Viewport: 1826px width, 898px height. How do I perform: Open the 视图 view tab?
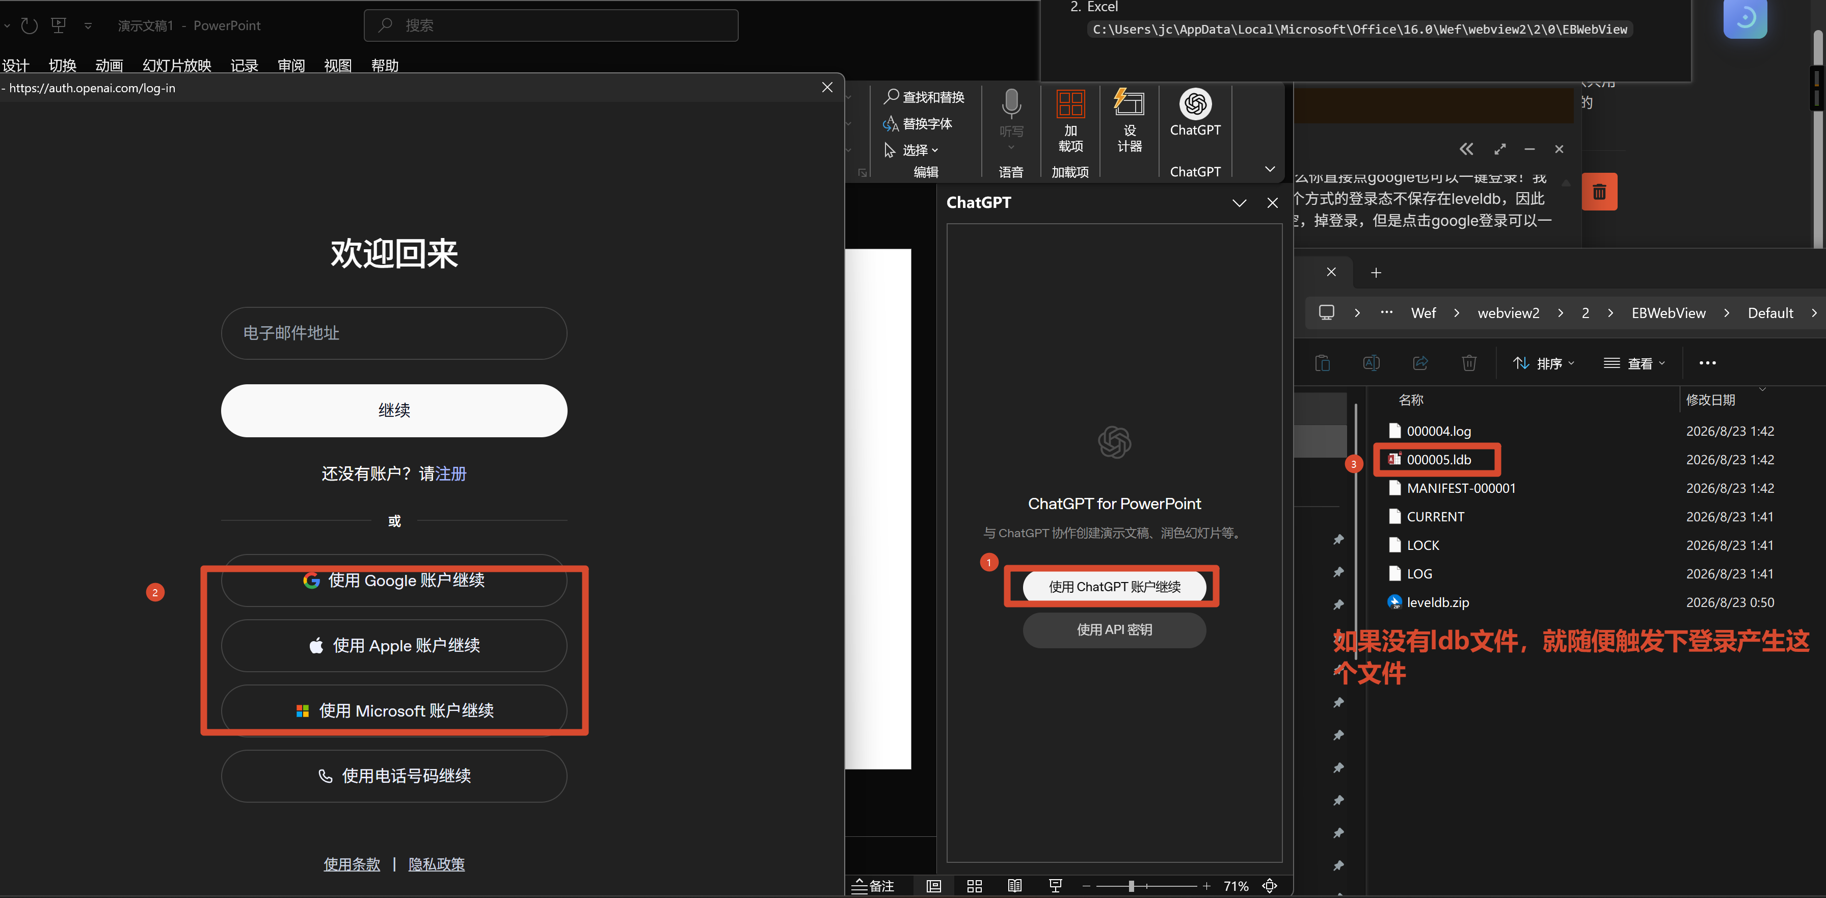click(x=338, y=65)
